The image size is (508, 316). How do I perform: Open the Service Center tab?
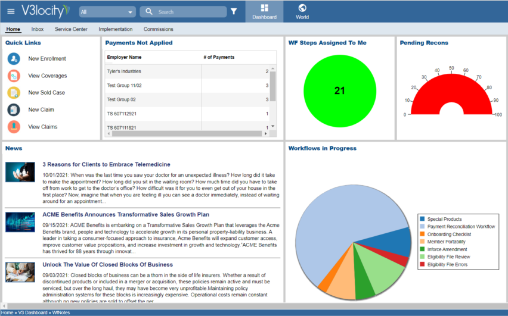pyautogui.click(x=71, y=29)
